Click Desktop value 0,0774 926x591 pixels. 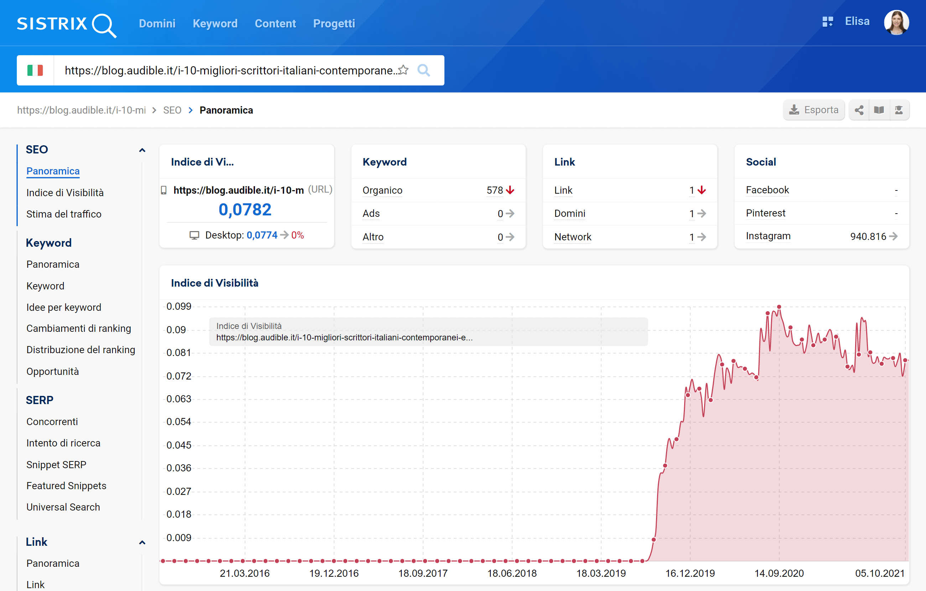click(262, 235)
